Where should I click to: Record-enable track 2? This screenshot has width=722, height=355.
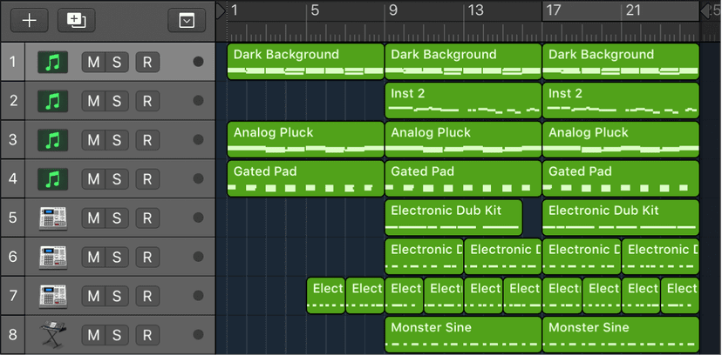click(147, 101)
